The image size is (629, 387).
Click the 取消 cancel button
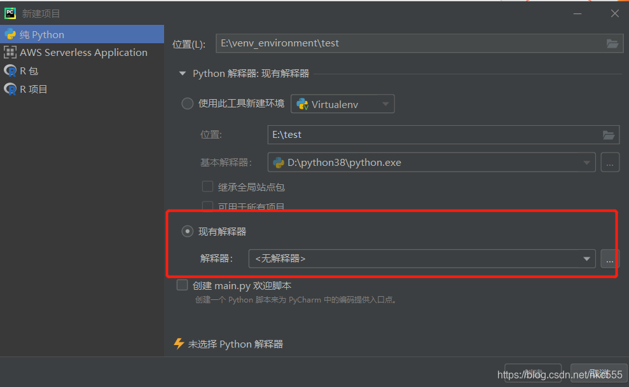pyautogui.click(x=598, y=373)
